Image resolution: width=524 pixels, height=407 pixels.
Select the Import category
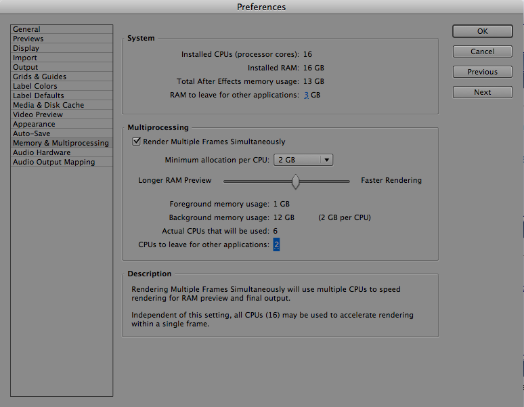pyautogui.click(x=25, y=58)
